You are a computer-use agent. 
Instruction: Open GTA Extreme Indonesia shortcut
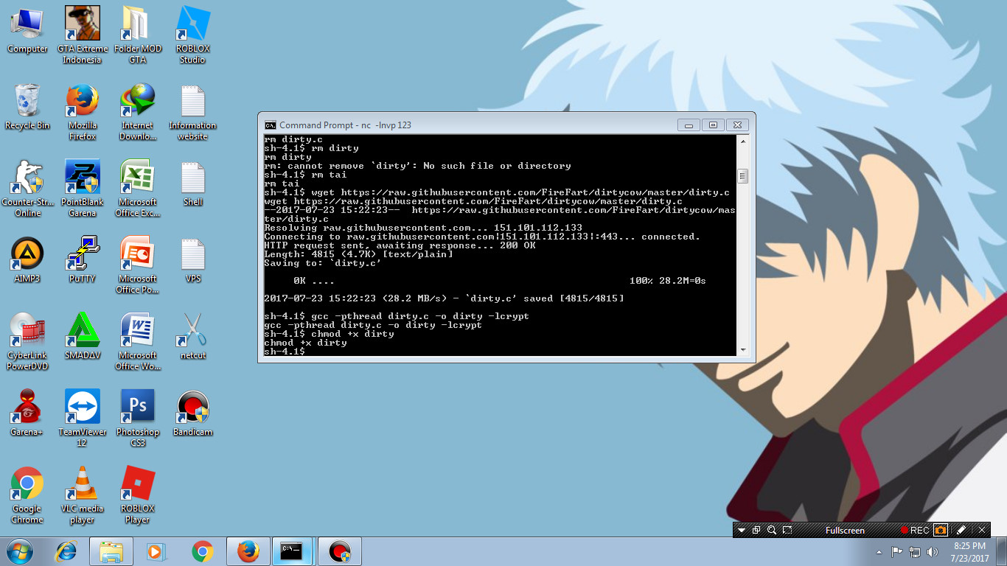tap(82, 35)
